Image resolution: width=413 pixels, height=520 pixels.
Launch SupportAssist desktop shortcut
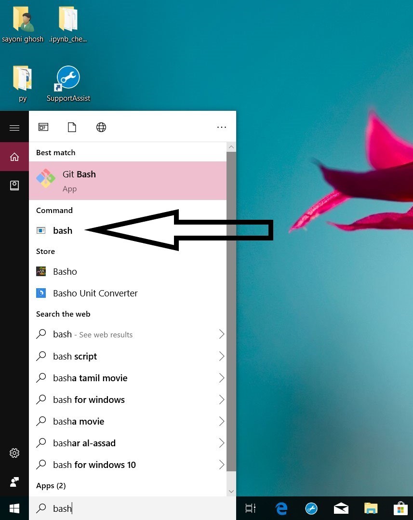click(x=68, y=84)
